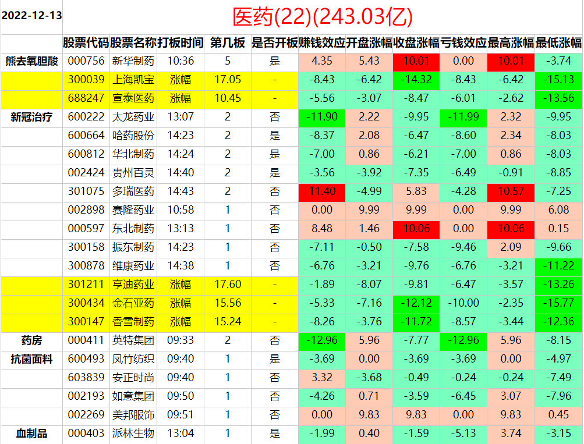Select stock name 多瑞医药
Viewport: 584px width, 444px height.
[x=133, y=191]
